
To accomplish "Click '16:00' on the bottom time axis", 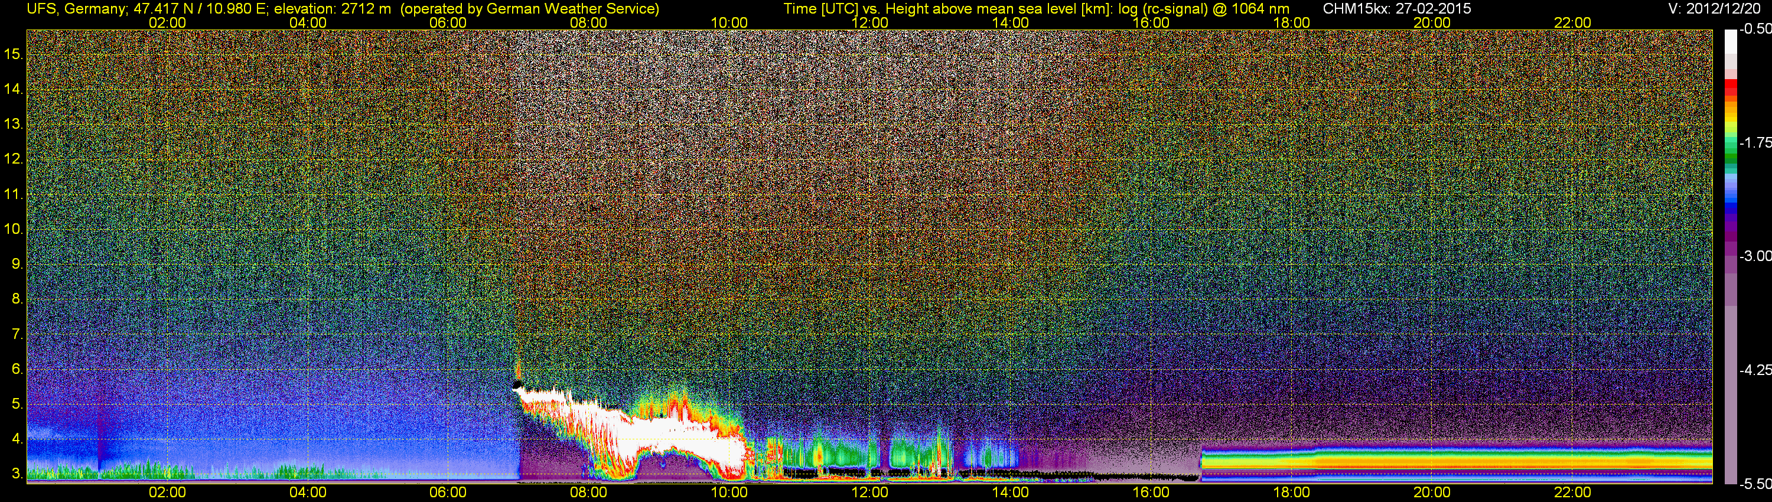I will [1151, 493].
